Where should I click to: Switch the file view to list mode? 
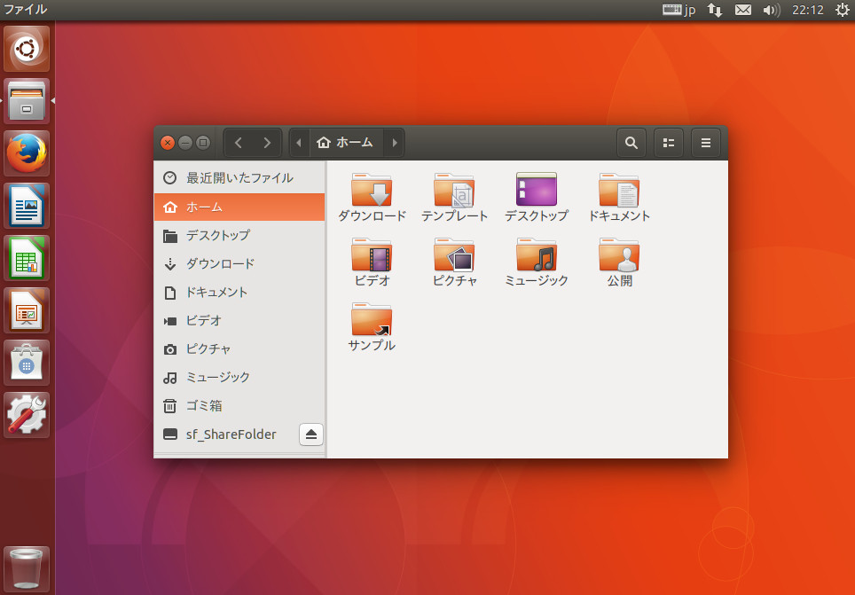(668, 142)
